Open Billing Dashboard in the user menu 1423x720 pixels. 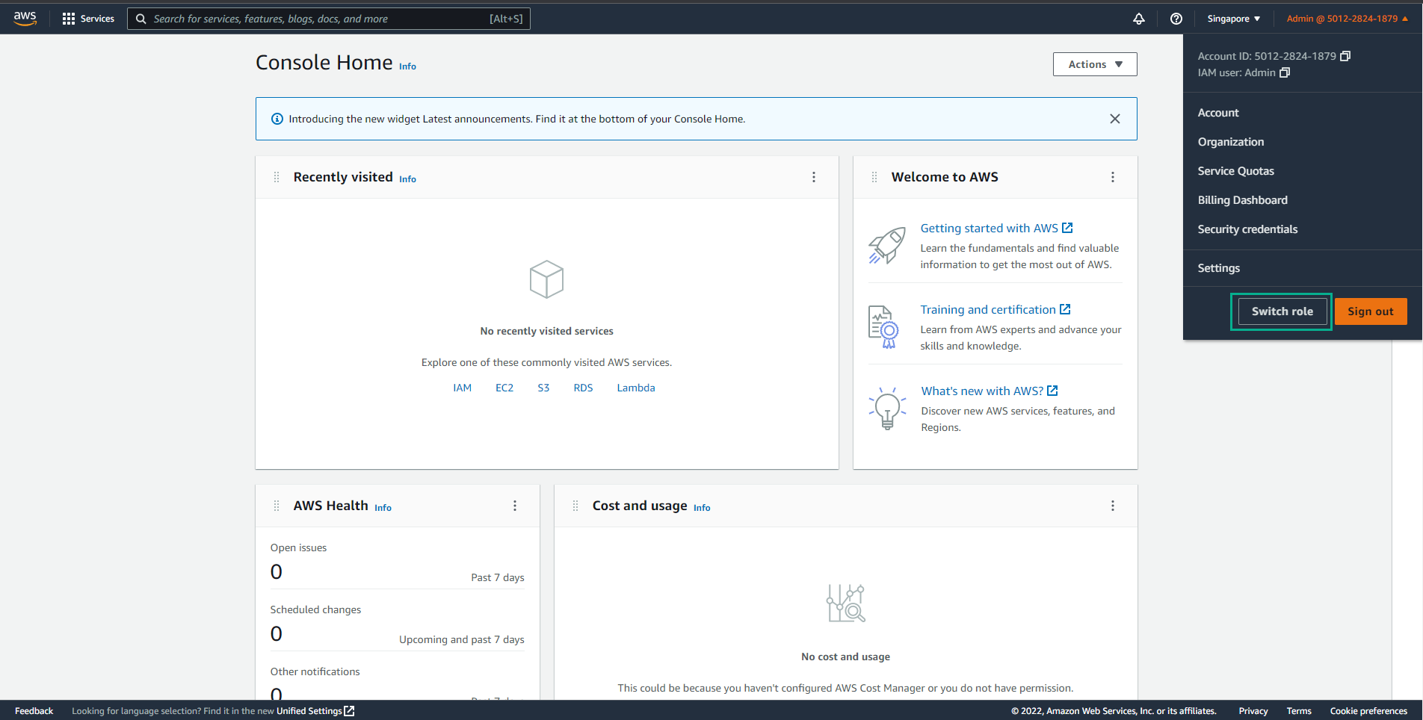1243,200
